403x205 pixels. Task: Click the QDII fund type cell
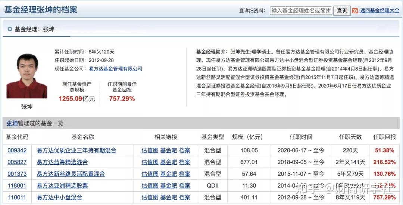point(213,186)
